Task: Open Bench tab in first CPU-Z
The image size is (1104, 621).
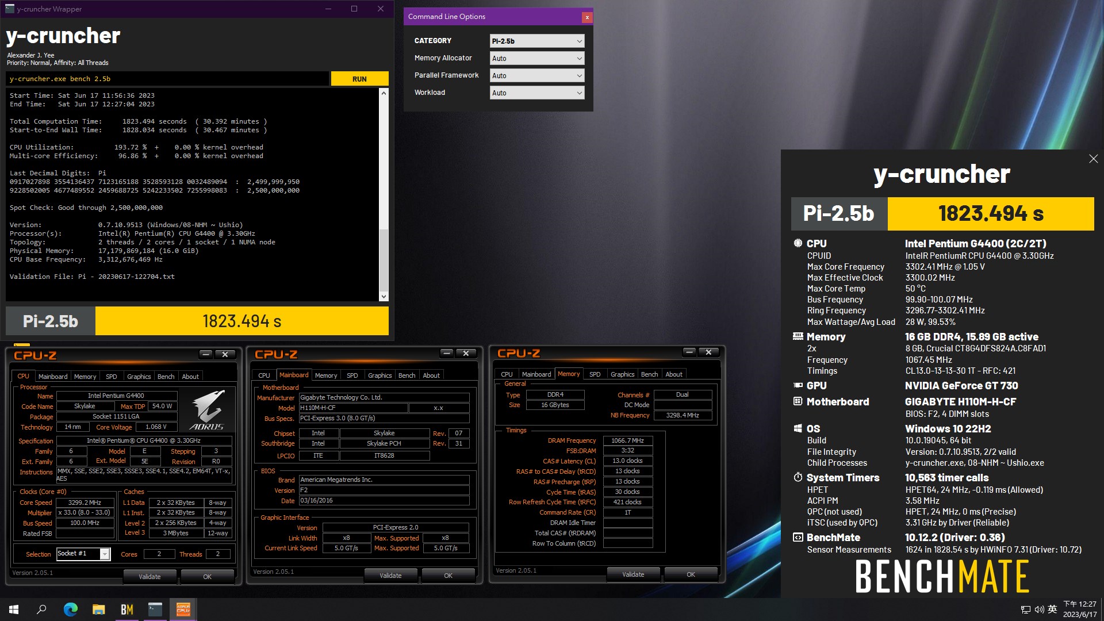Action: [166, 377]
